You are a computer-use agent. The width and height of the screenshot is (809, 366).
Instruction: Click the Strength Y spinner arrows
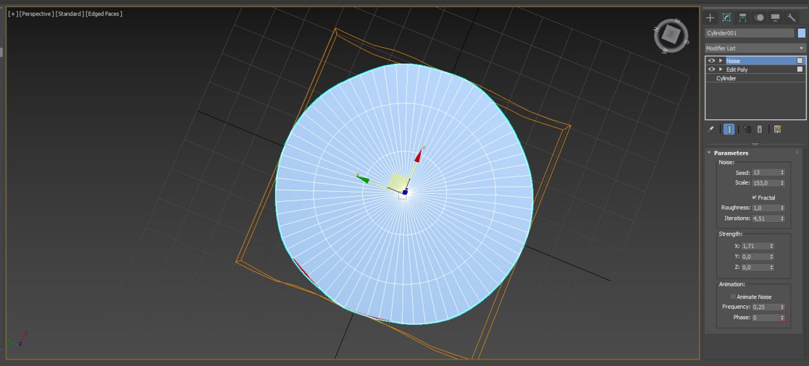(x=772, y=257)
